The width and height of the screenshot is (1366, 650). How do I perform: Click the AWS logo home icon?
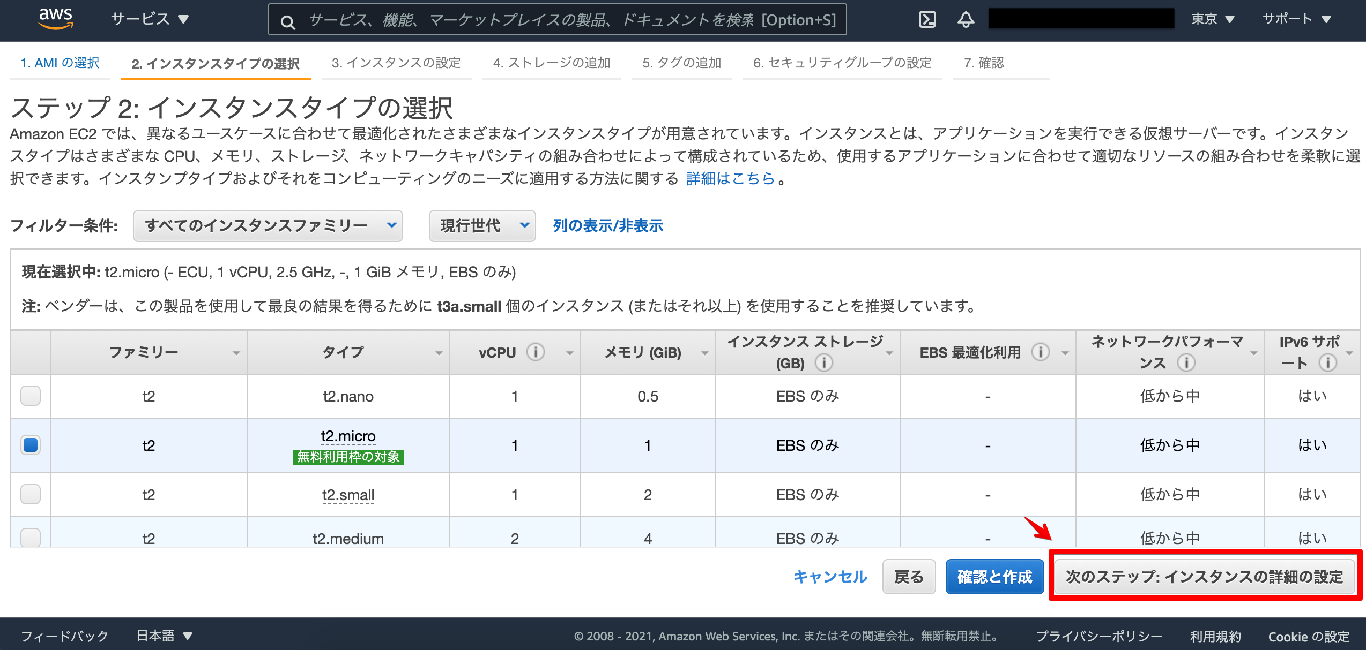(56, 19)
